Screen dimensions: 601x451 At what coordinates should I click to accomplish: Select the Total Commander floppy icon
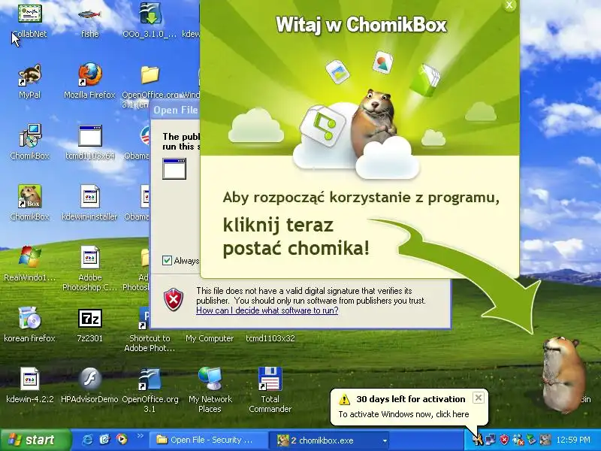270,379
